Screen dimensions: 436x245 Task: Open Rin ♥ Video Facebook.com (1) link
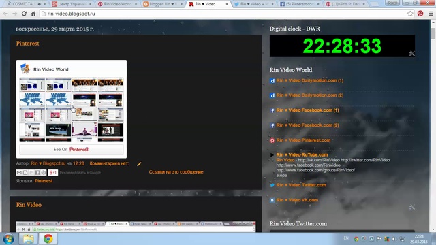307,110
